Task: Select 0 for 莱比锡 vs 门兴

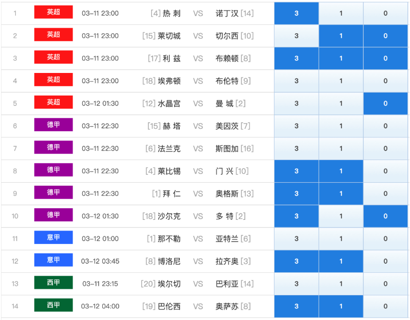Action: [x=385, y=171]
